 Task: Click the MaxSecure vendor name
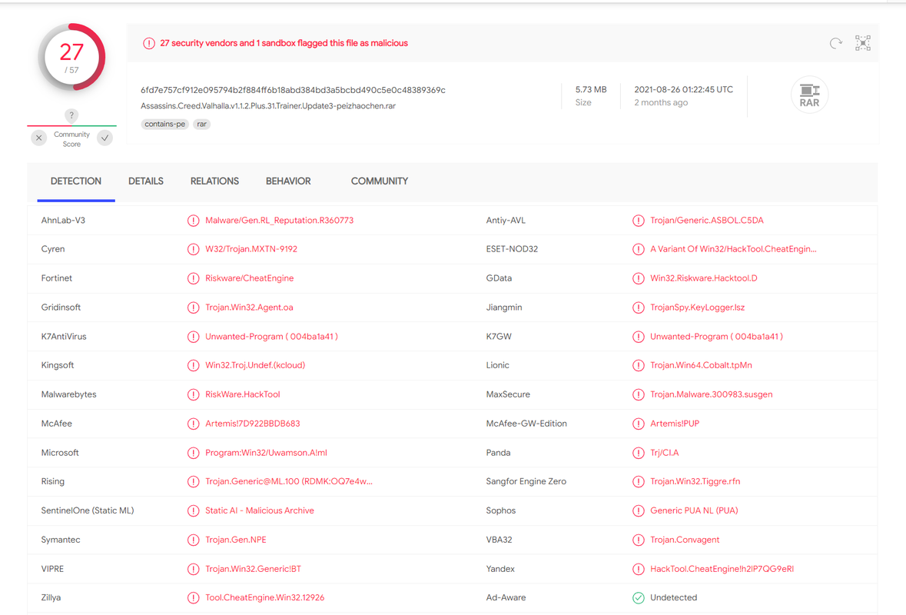click(508, 395)
